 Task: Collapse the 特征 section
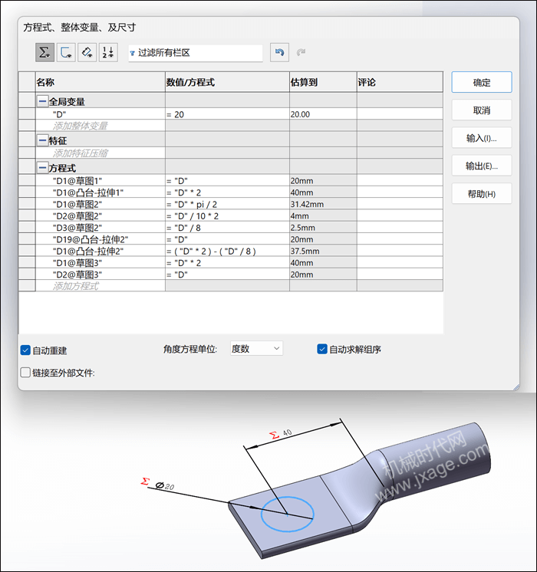[x=43, y=140]
